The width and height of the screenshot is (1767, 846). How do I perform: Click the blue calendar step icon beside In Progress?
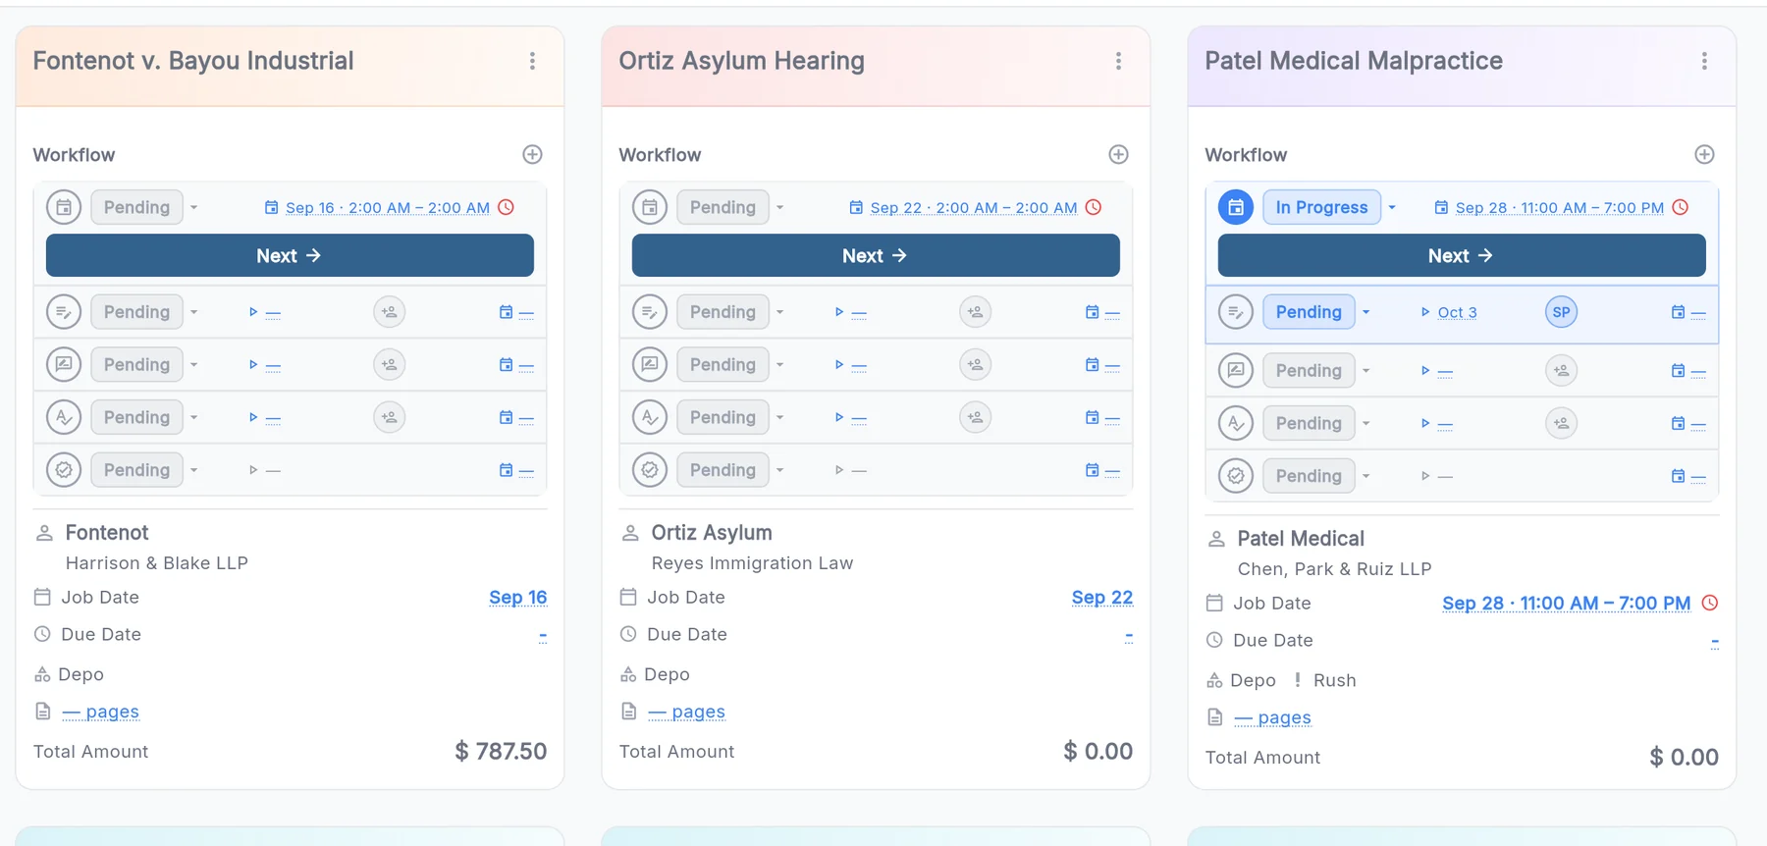click(x=1236, y=207)
